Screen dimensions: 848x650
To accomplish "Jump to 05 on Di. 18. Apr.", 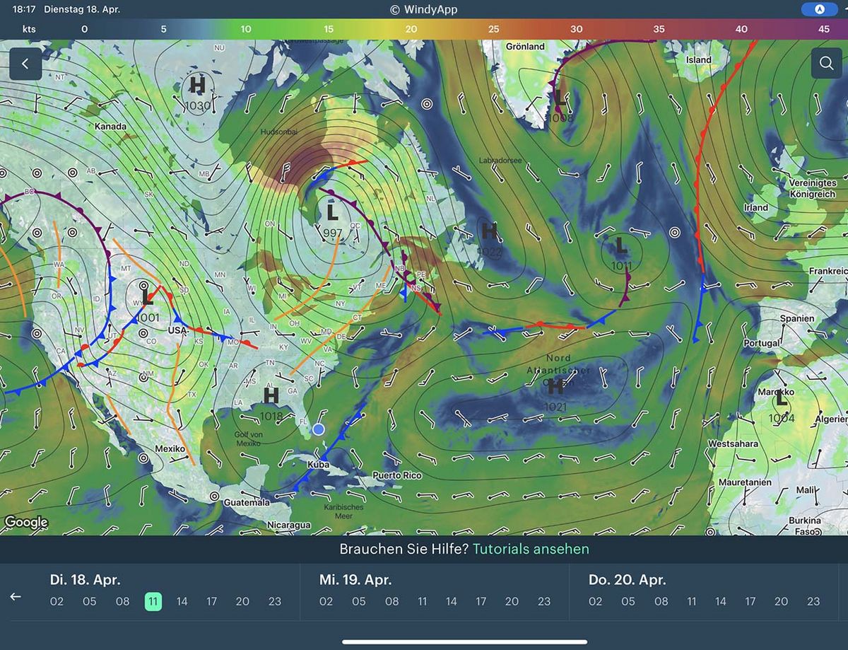I will coord(89,602).
